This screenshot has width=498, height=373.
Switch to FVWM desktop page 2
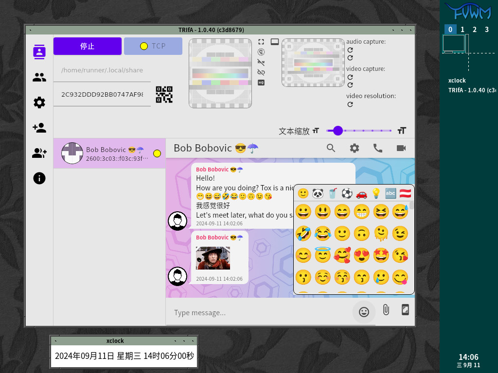tap(475, 30)
